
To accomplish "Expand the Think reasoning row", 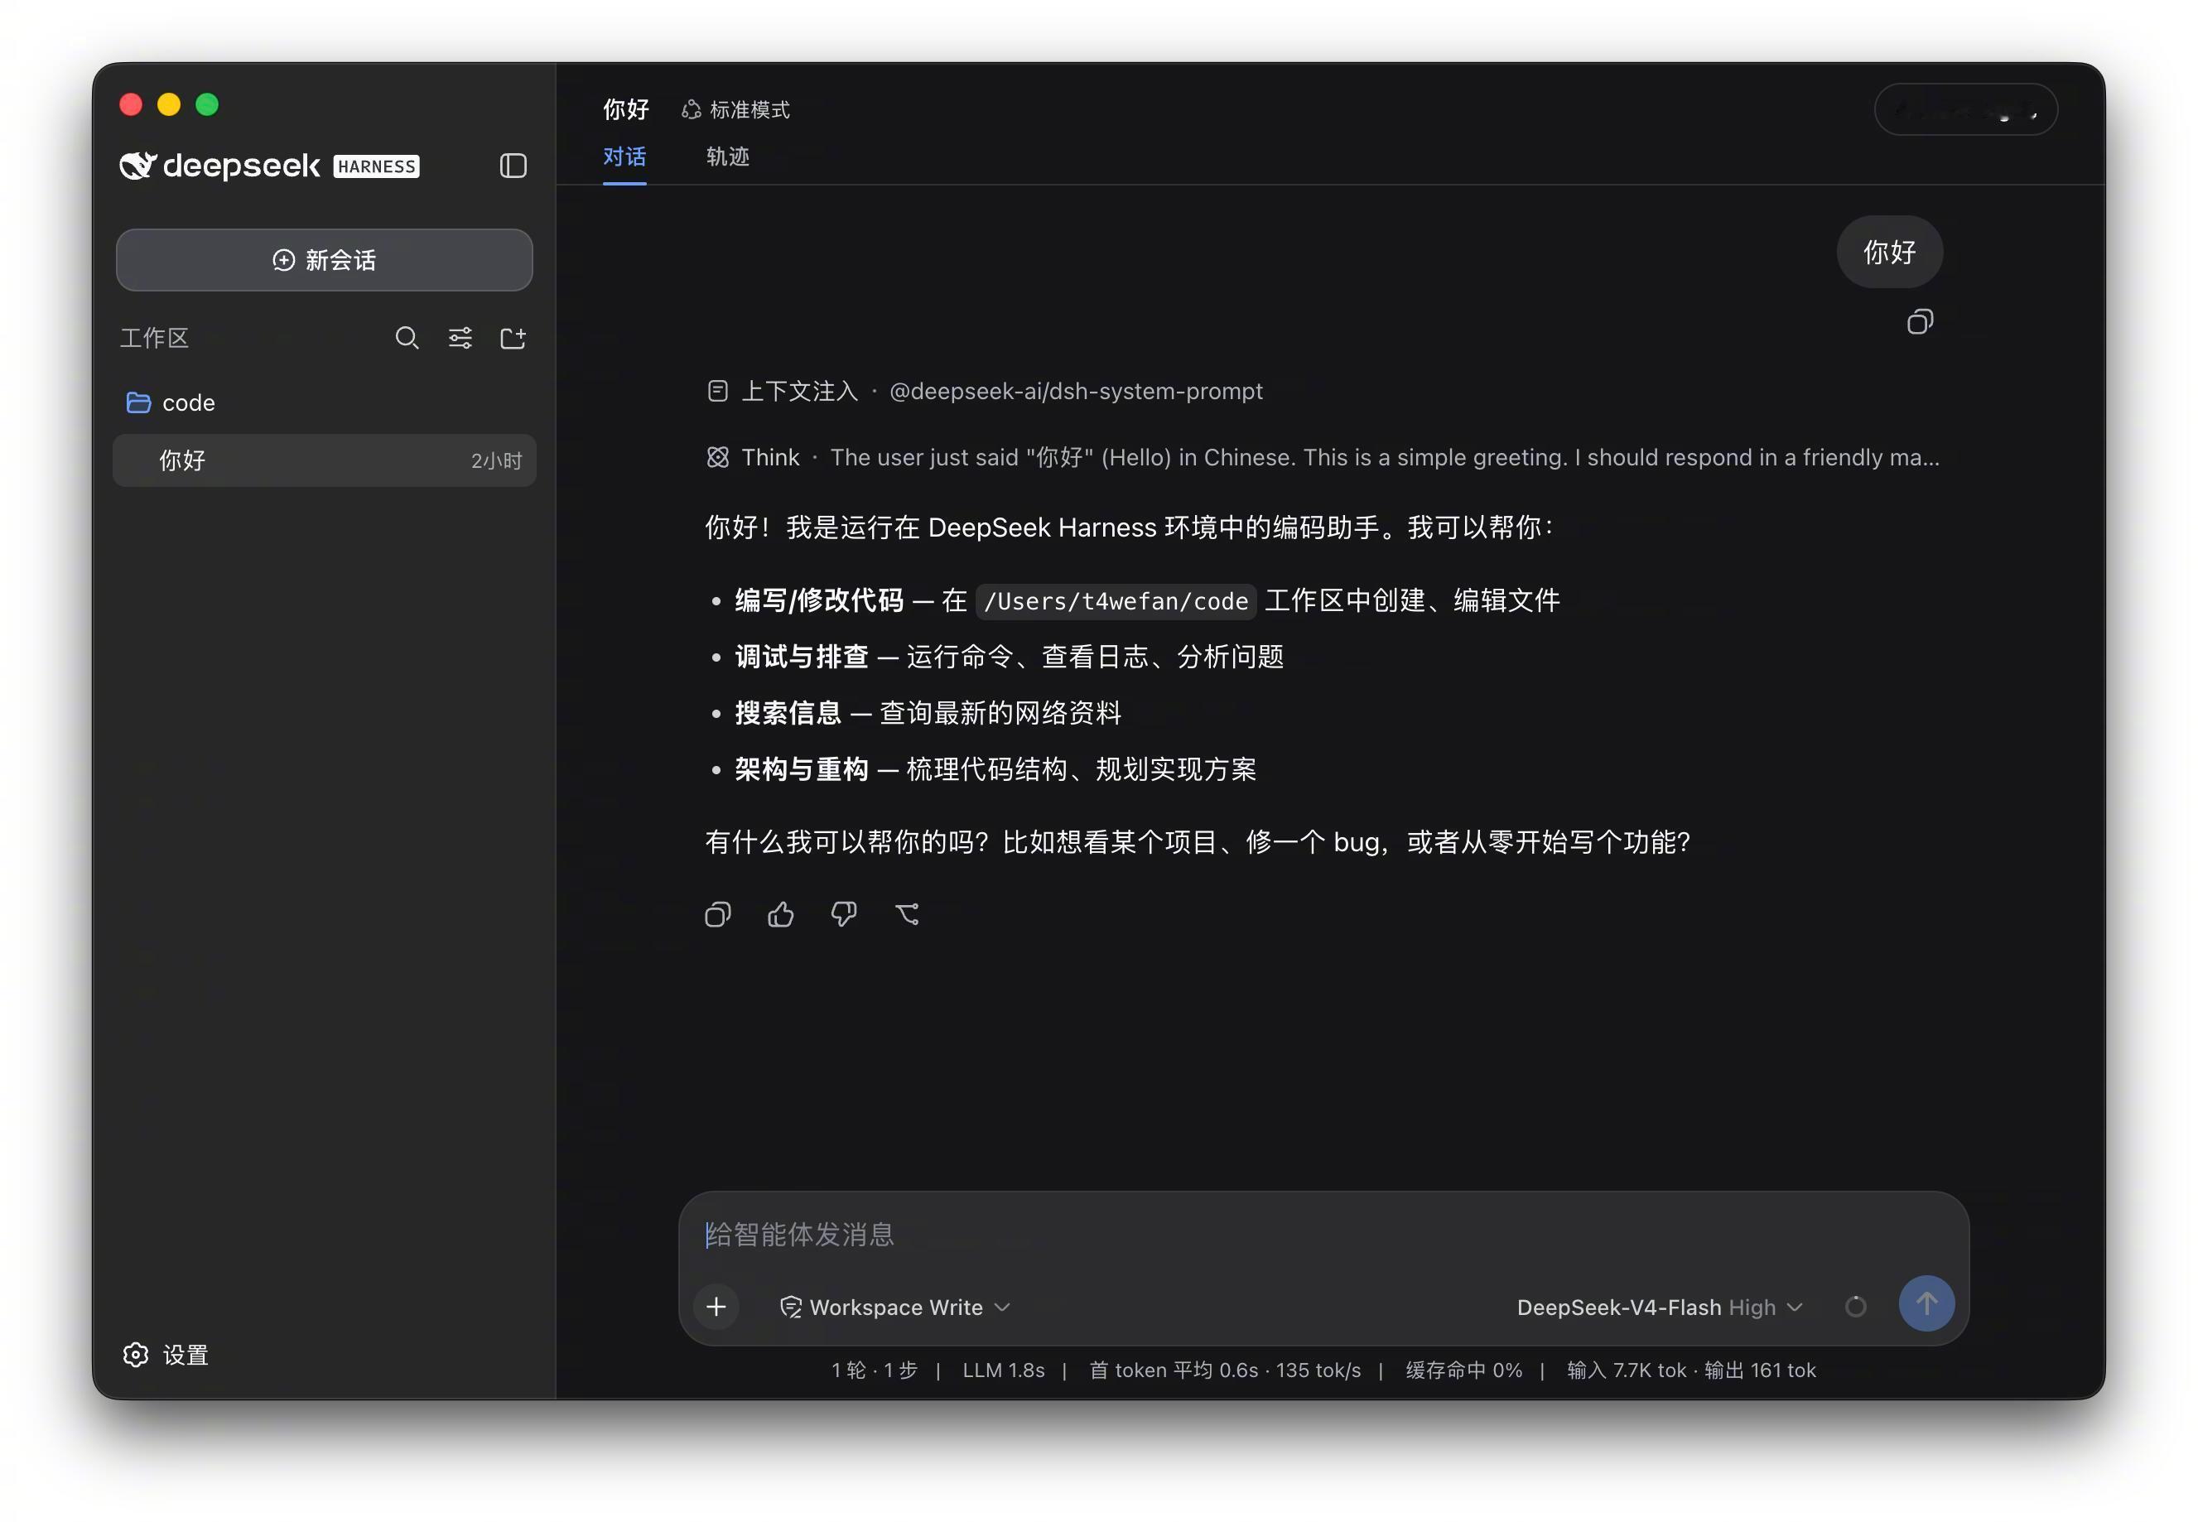I will click(x=1323, y=458).
